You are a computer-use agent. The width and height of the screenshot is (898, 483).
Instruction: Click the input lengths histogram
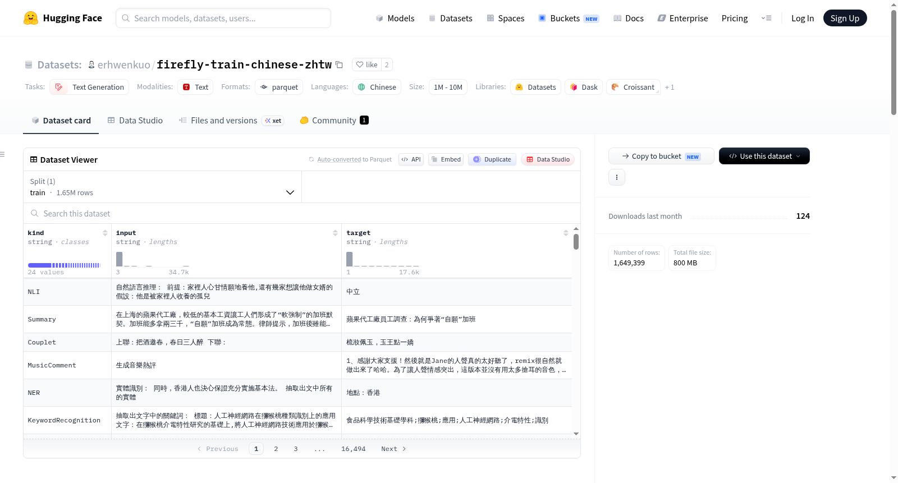click(x=153, y=259)
